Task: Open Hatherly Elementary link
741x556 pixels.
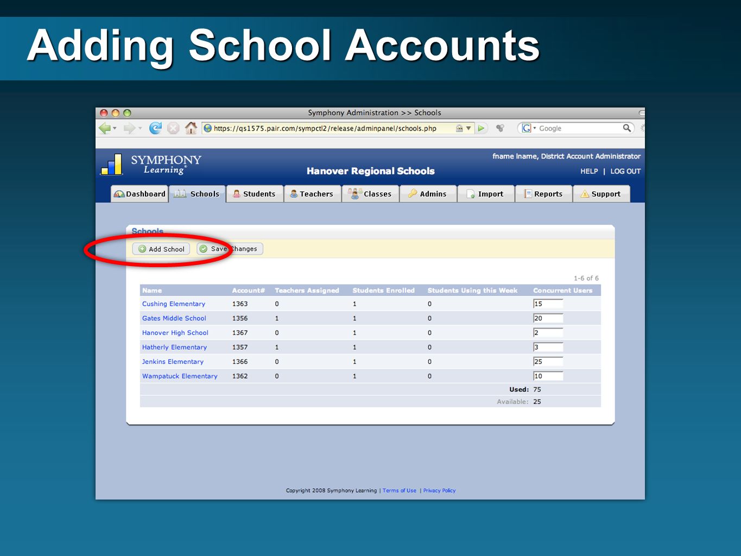Action: (x=174, y=347)
